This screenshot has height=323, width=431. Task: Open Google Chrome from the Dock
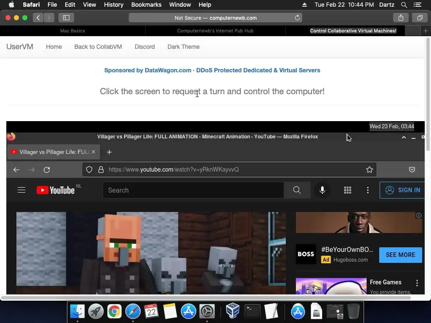(114, 312)
